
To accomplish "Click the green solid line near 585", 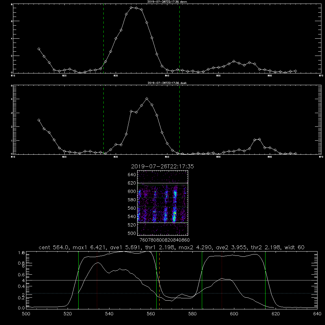I will pyautogui.click(x=202, y=280).
